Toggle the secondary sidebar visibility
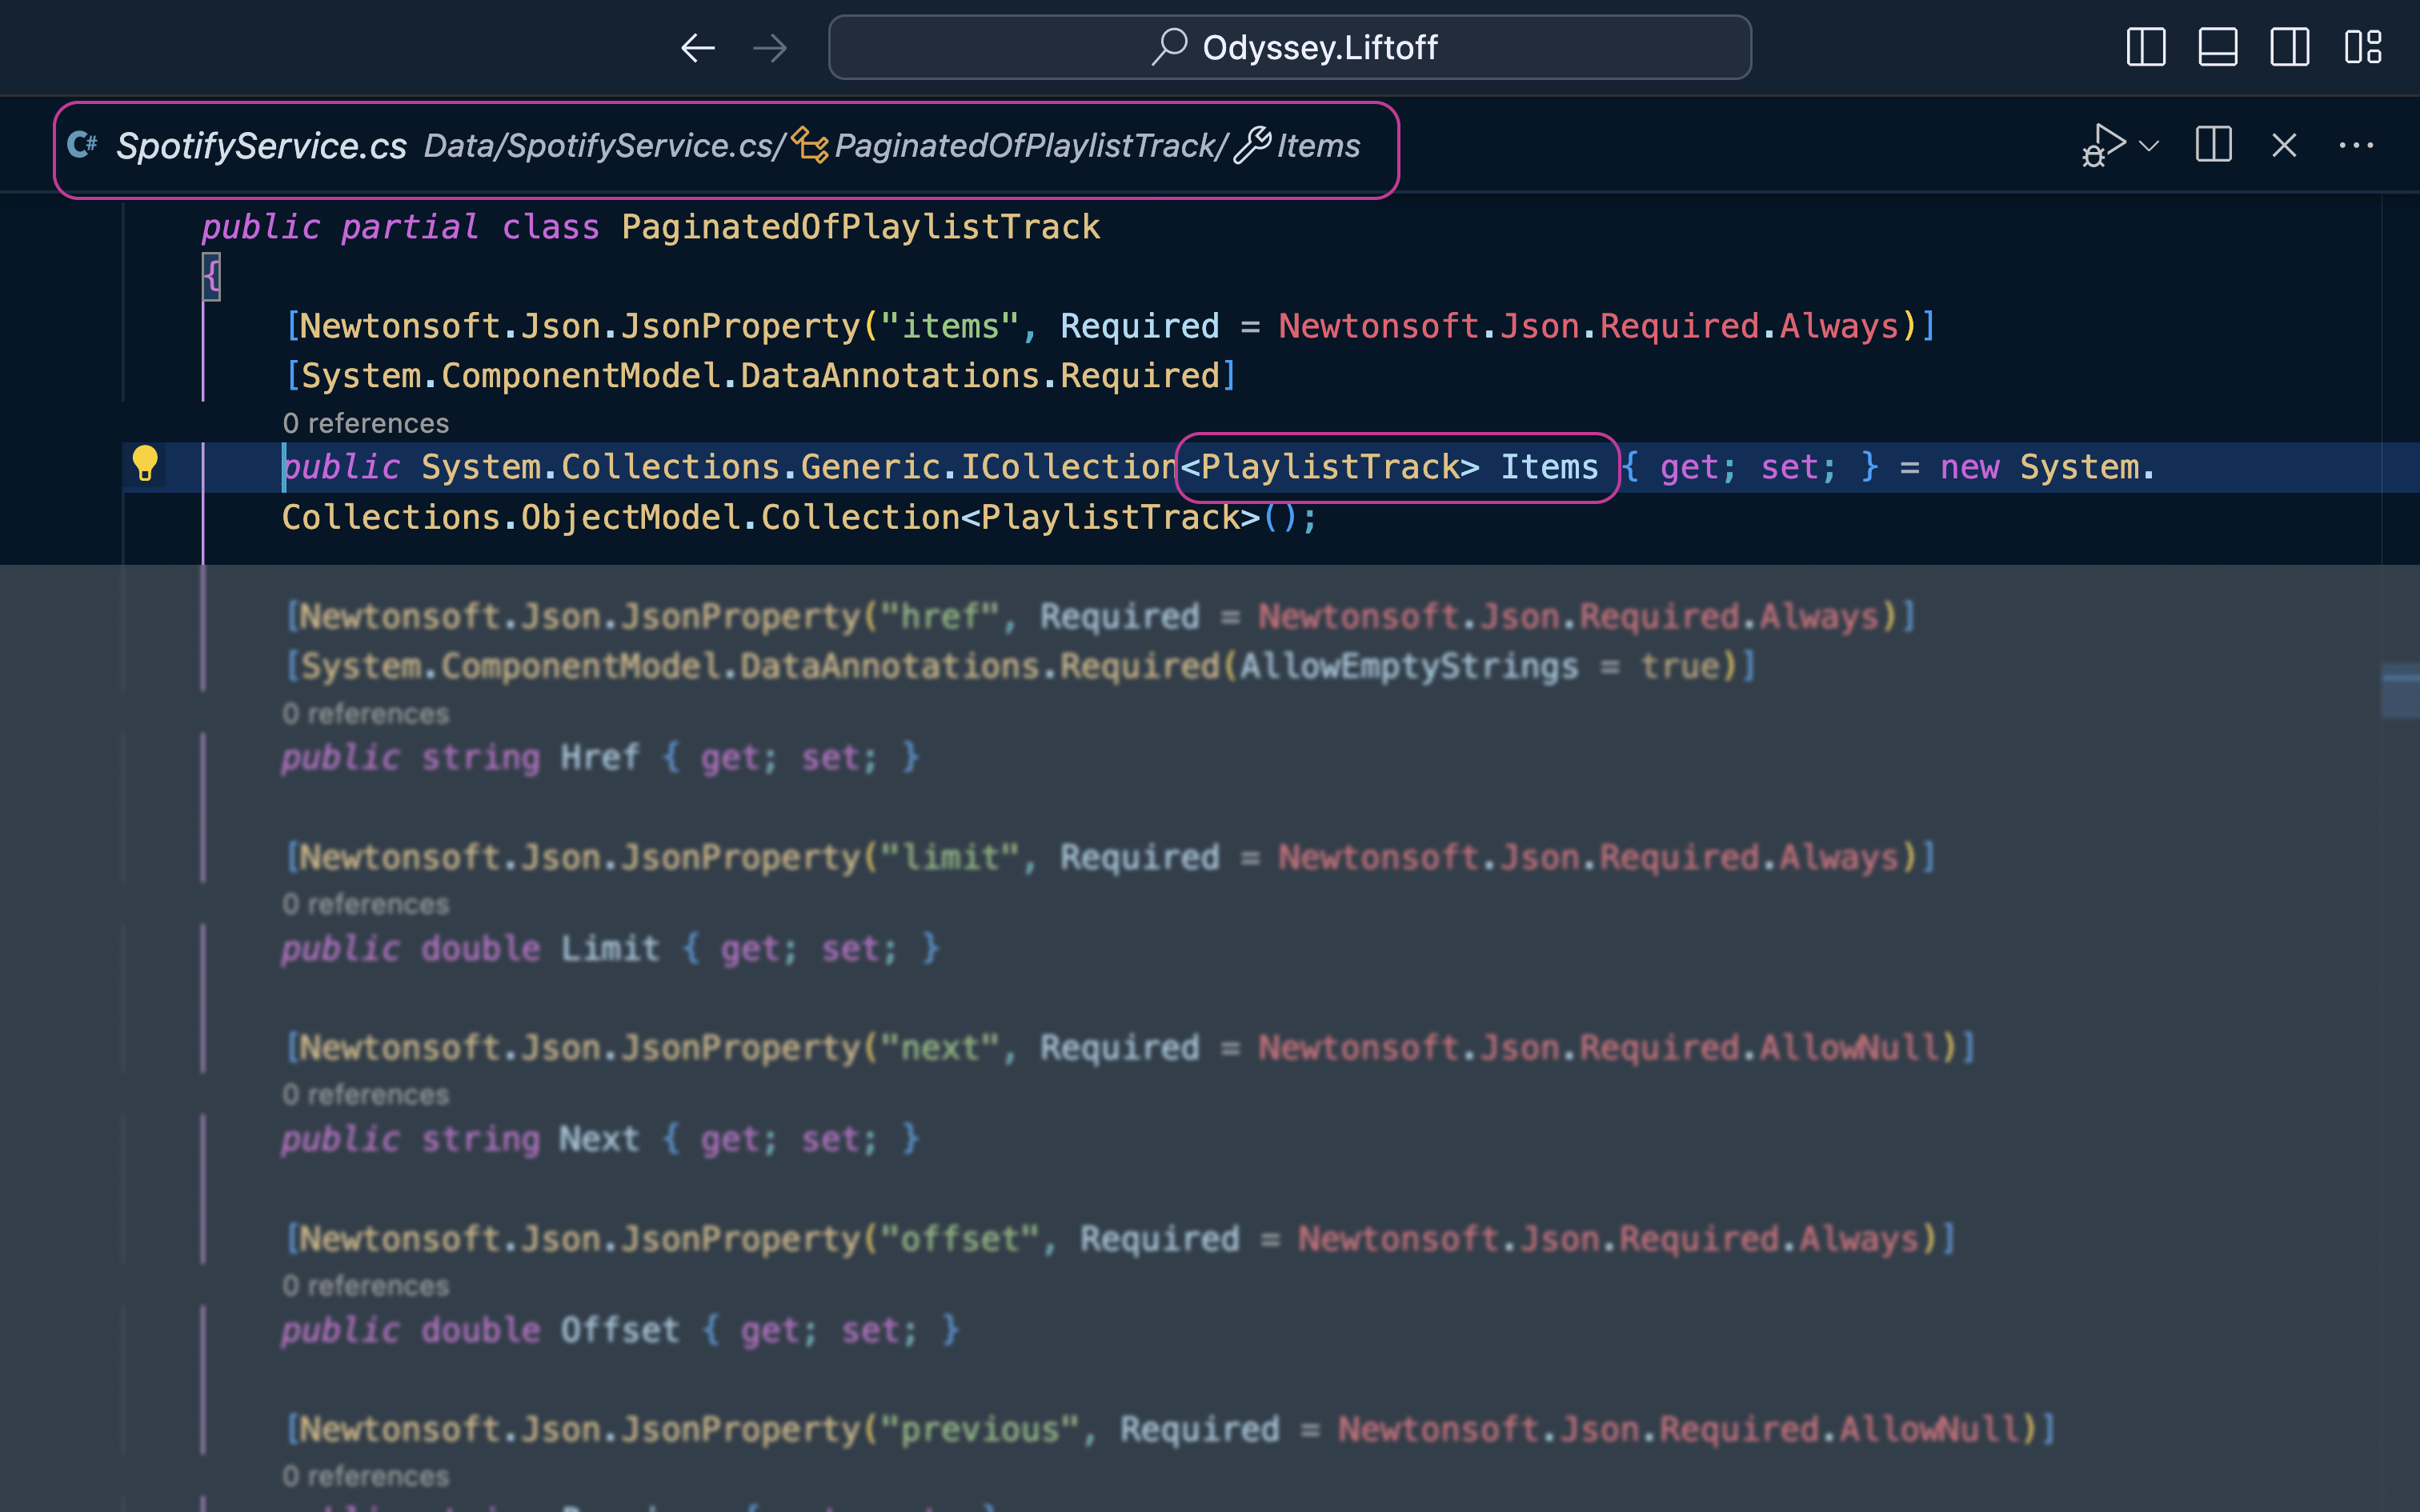Image resolution: width=2420 pixels, height=1512 pixels. [2289, 47]
